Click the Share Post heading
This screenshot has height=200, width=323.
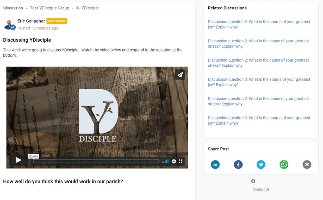[218, 149]
